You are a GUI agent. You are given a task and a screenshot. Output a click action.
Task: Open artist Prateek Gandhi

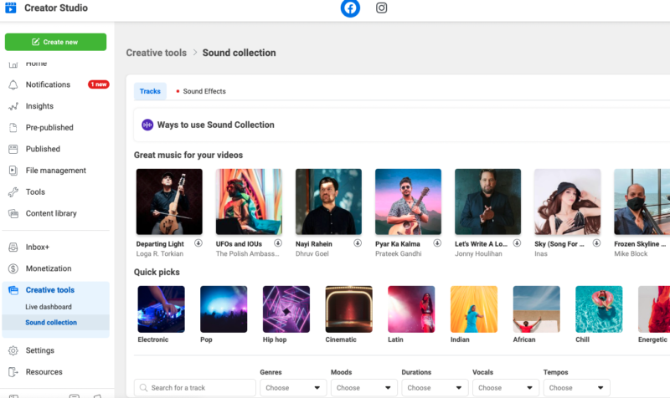(x=399, y=254)
